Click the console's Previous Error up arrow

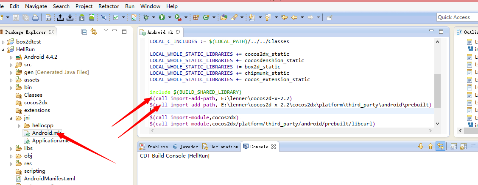coord(430,146)
